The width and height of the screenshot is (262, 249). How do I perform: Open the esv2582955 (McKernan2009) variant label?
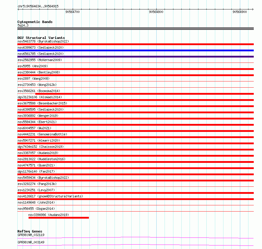click(x=40, y=60)
